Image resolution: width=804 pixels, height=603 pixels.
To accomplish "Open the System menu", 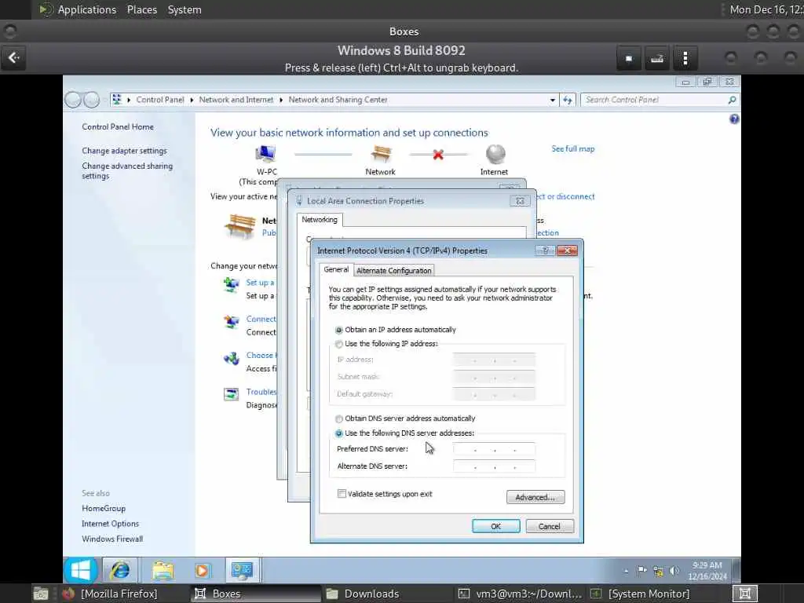I will point(185,9).
